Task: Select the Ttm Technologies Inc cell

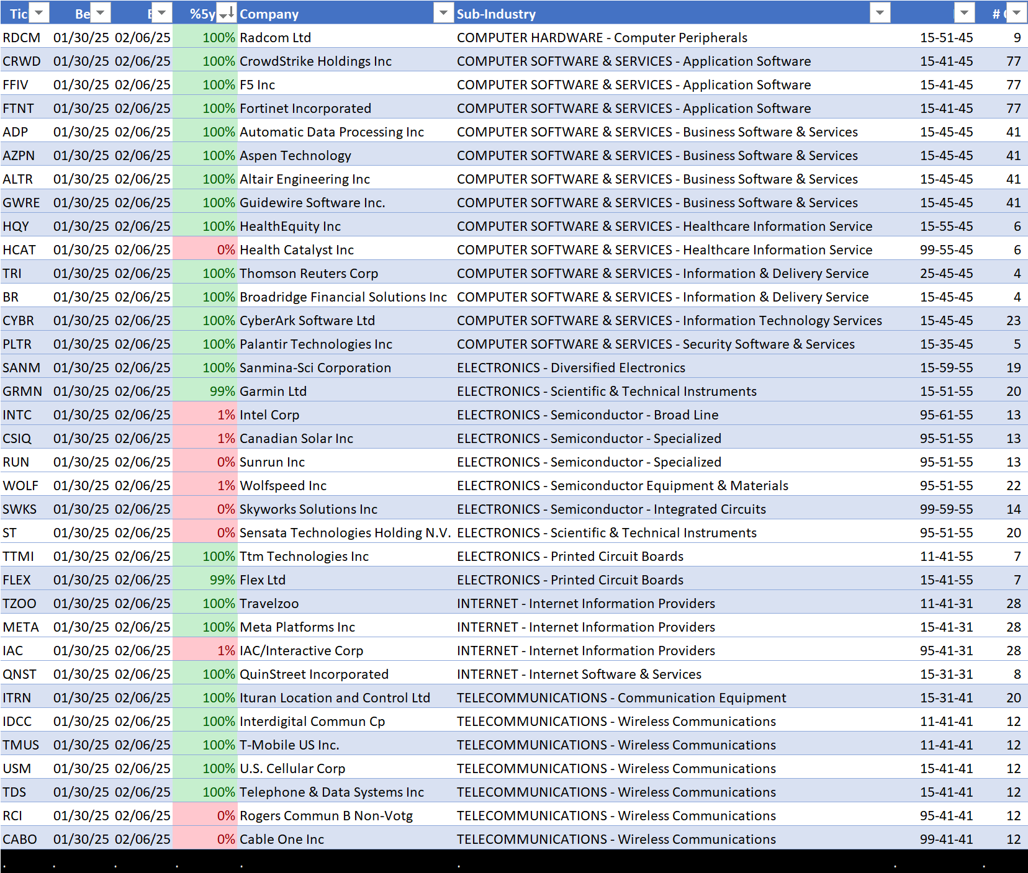Action: click(x=346, y=556)
